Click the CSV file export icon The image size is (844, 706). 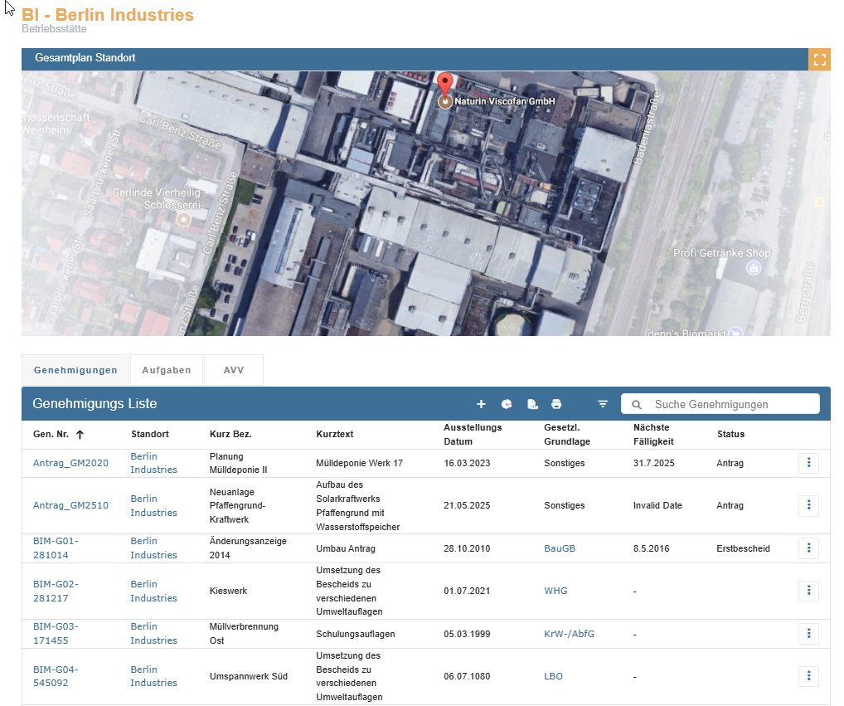click(532, 404)
